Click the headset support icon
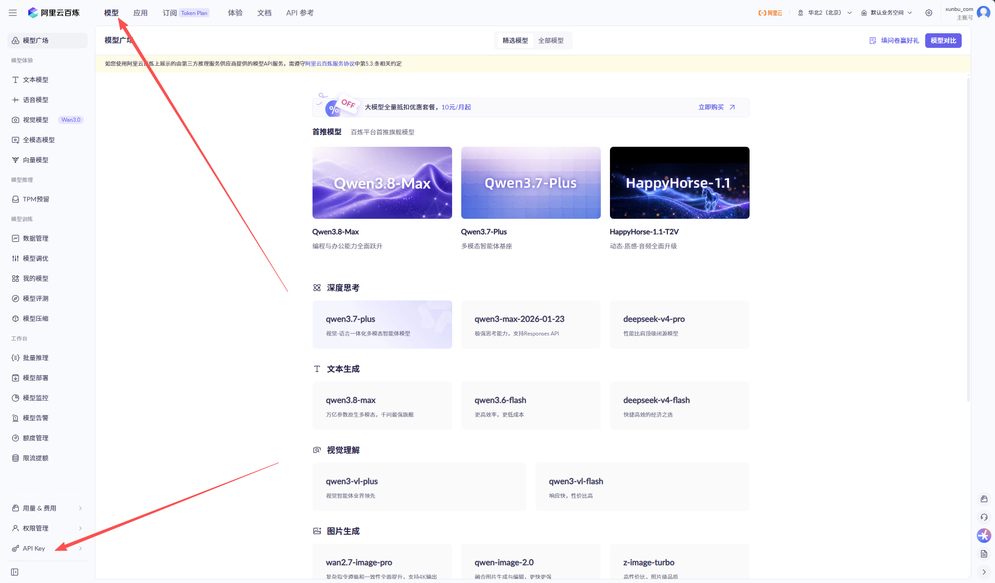This screenshot has width=995, height=583. point(984,517)
